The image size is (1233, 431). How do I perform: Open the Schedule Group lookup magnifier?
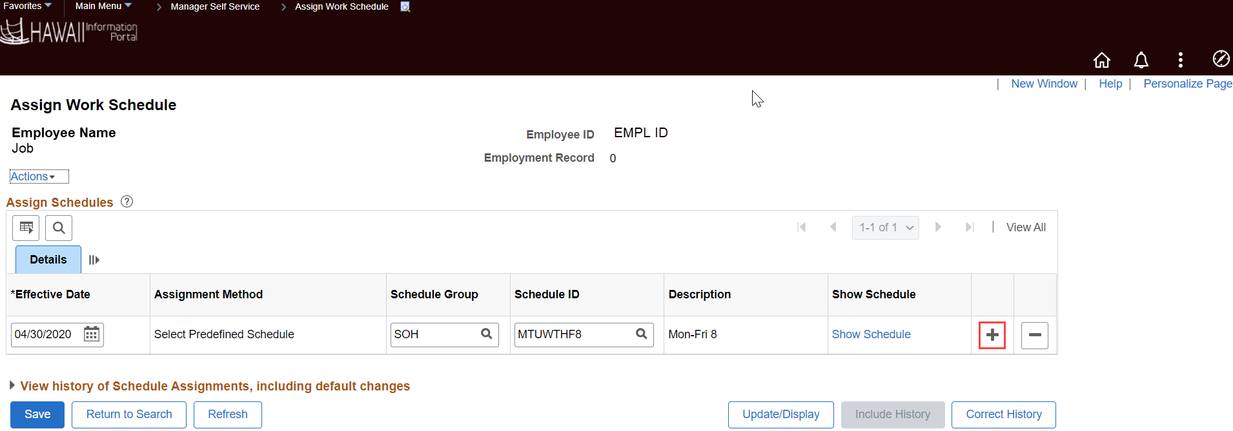click(486, 334)
